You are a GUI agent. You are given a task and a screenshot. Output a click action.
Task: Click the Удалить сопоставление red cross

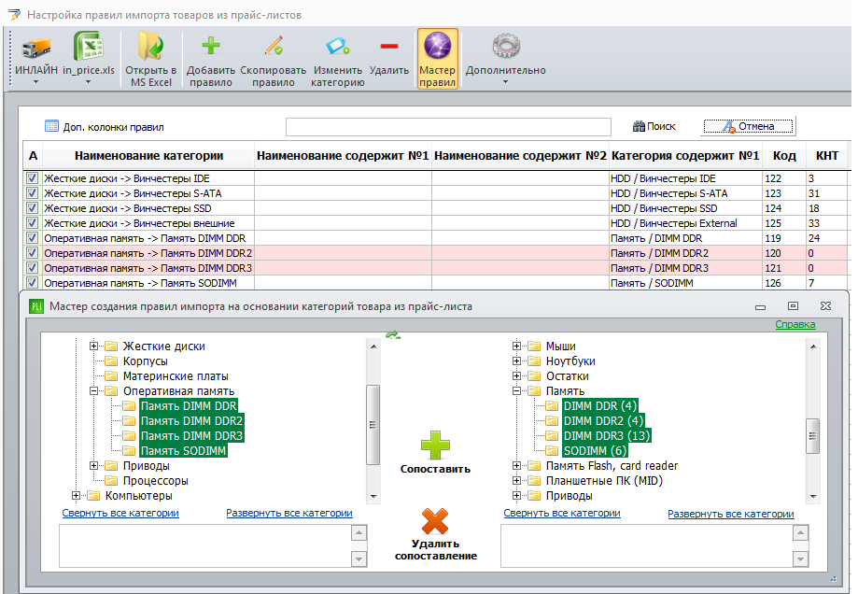(x=436, y=520)
